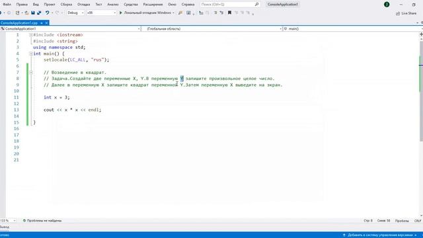Open the Справка menu

pos(188,5)
